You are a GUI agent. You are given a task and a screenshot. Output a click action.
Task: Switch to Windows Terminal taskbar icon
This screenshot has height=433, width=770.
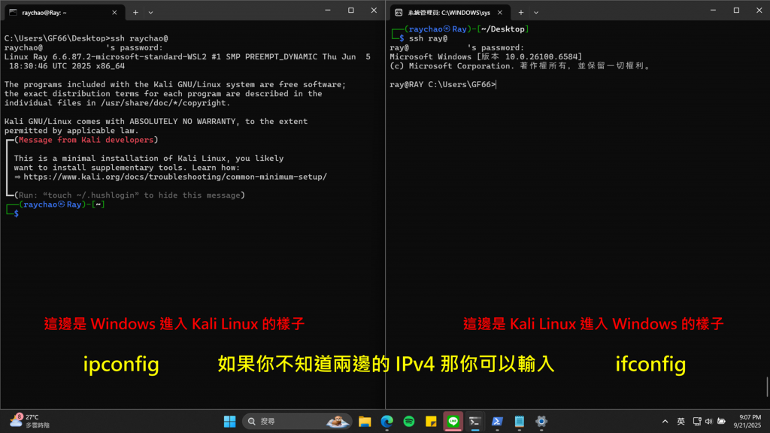coord(475,421)
